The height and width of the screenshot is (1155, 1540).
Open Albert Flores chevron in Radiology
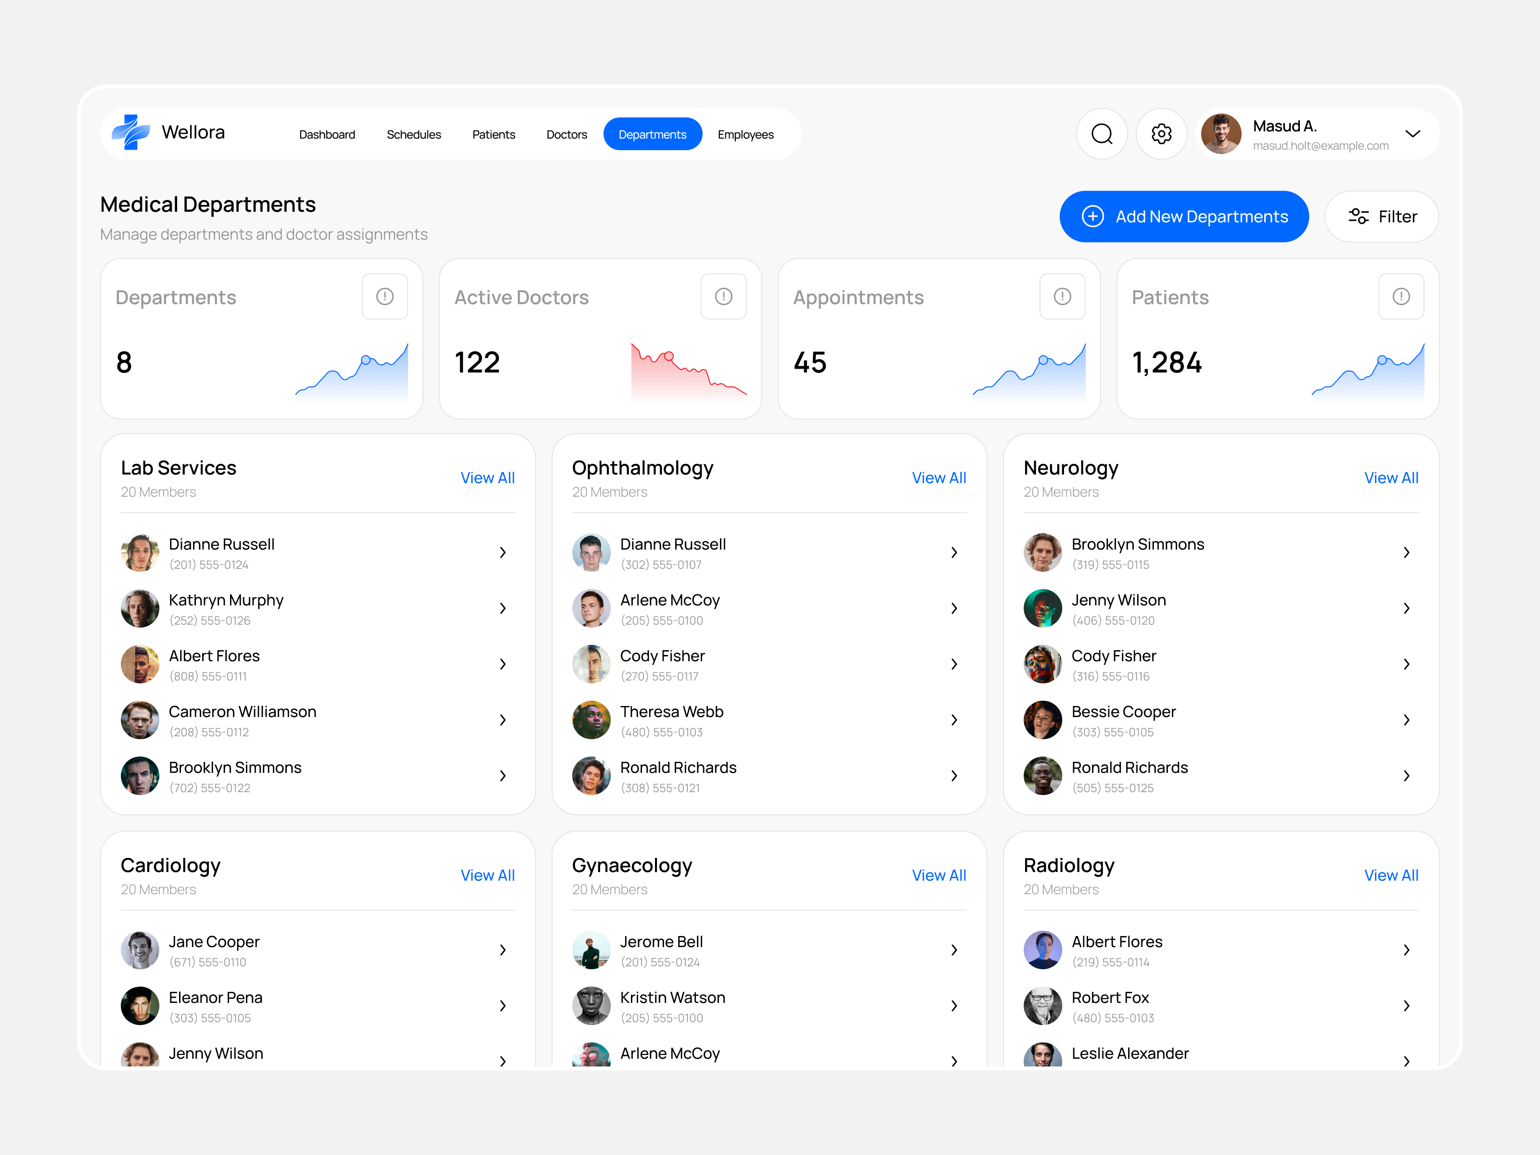[x=1406, y=950]
